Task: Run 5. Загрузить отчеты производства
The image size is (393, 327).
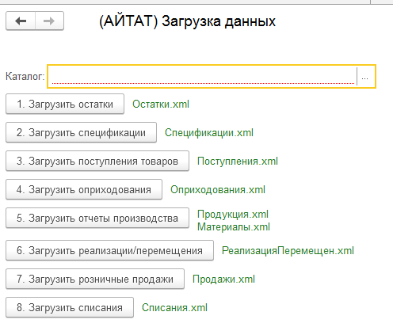Action: [x=97, y=218]
